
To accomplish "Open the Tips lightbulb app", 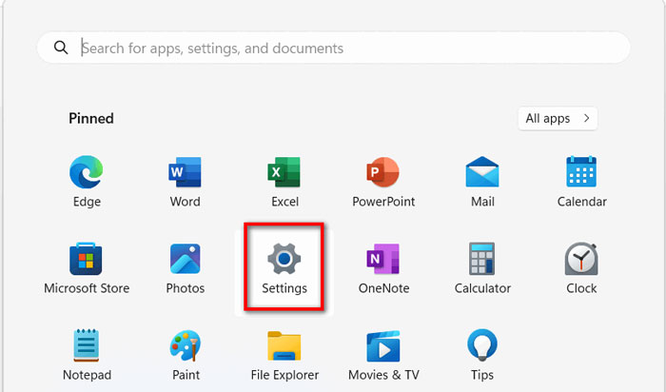I will click(x=482, y=344).
